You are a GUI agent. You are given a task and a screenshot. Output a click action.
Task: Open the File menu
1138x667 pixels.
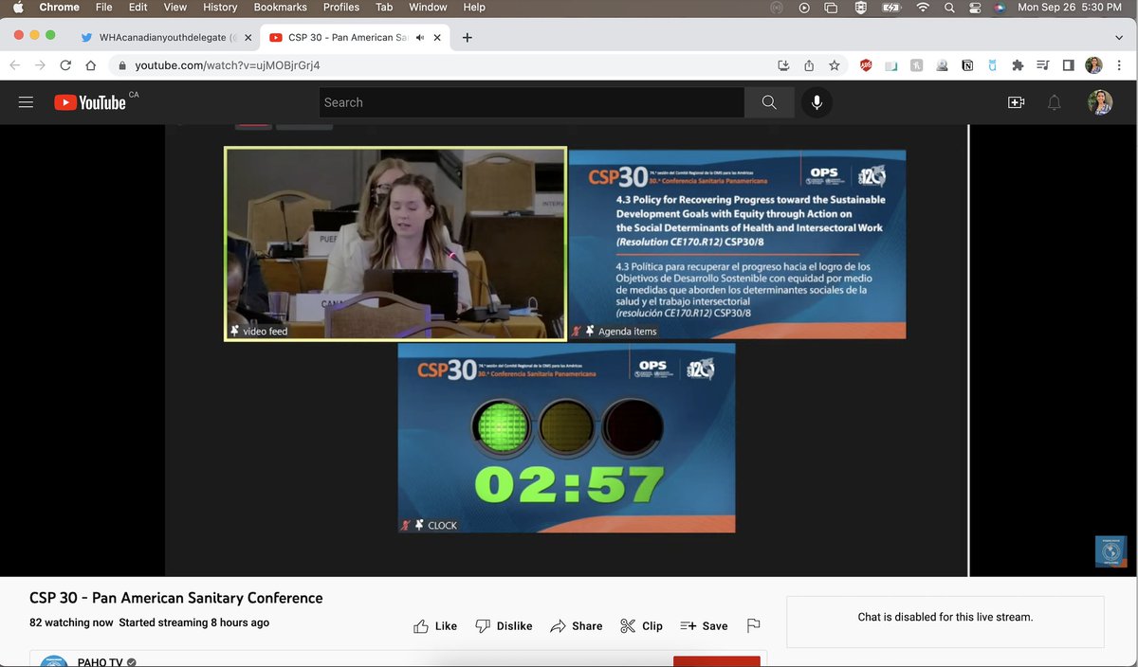point(103,8)
